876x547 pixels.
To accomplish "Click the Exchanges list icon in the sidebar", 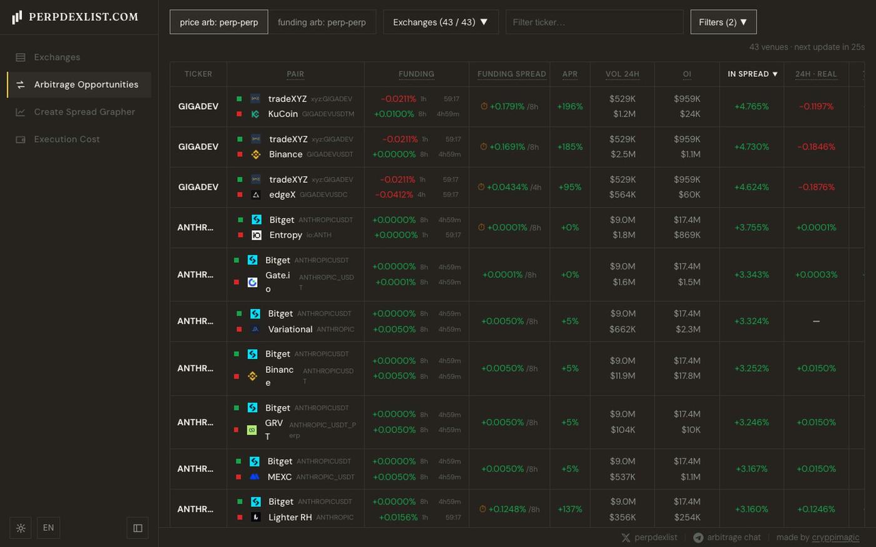I will click(21, 58).
